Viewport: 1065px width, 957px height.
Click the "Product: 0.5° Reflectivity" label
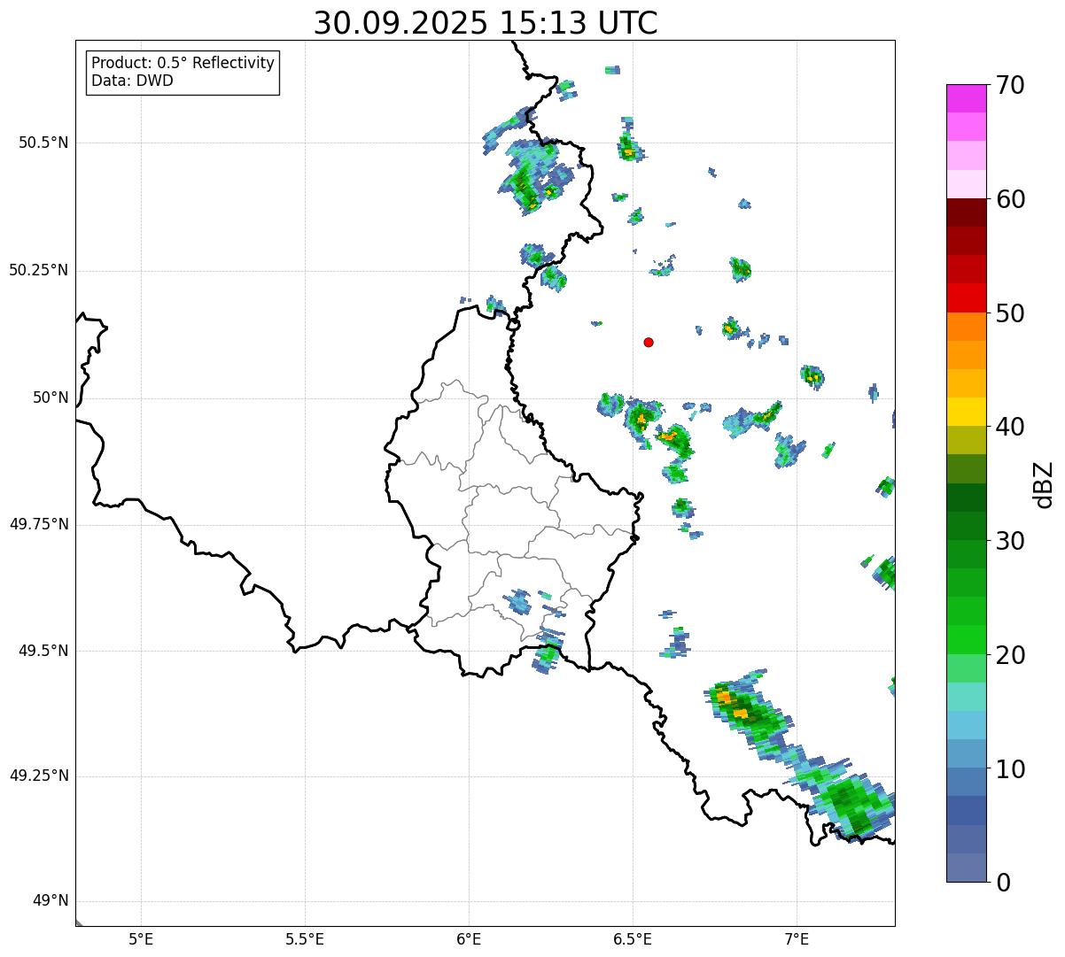coord(183,63)
